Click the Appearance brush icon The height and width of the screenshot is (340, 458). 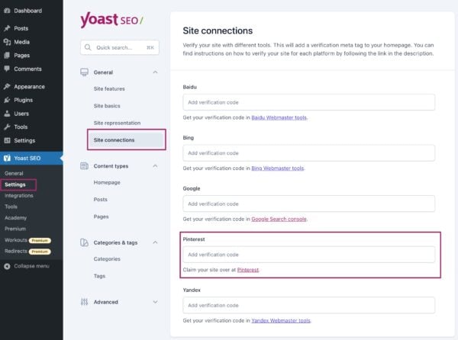(x=7, y=86)
